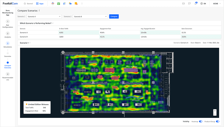
Task: Open the chat messages icon
Action: [x=189, y=4]
